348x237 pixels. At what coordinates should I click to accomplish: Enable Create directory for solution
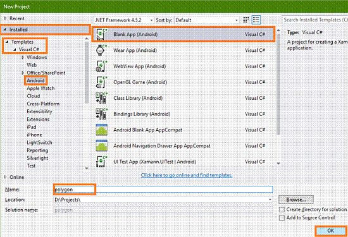282,210
